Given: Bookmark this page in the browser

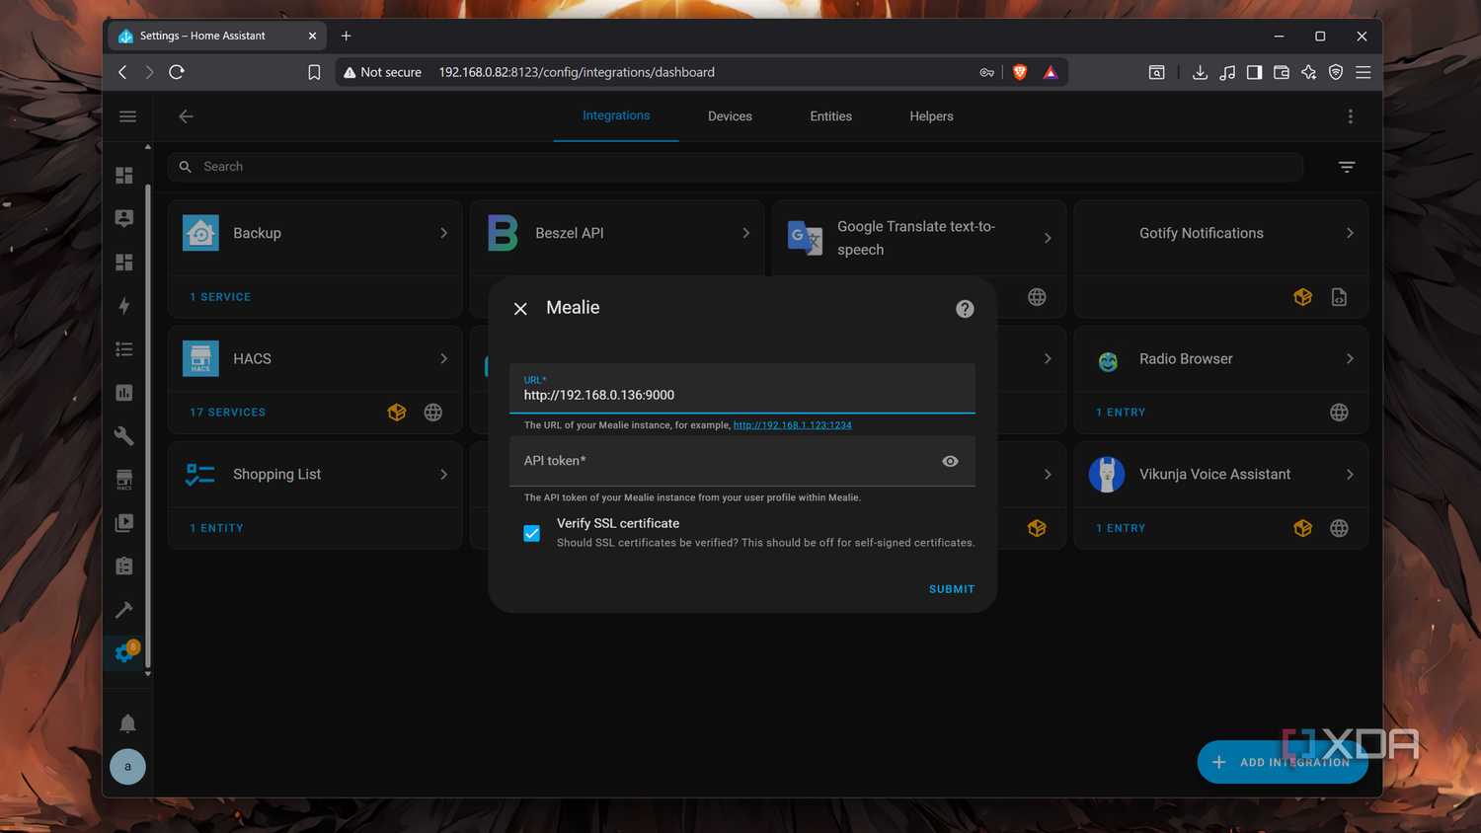Looking at the screenshot, I should [314, 72].
